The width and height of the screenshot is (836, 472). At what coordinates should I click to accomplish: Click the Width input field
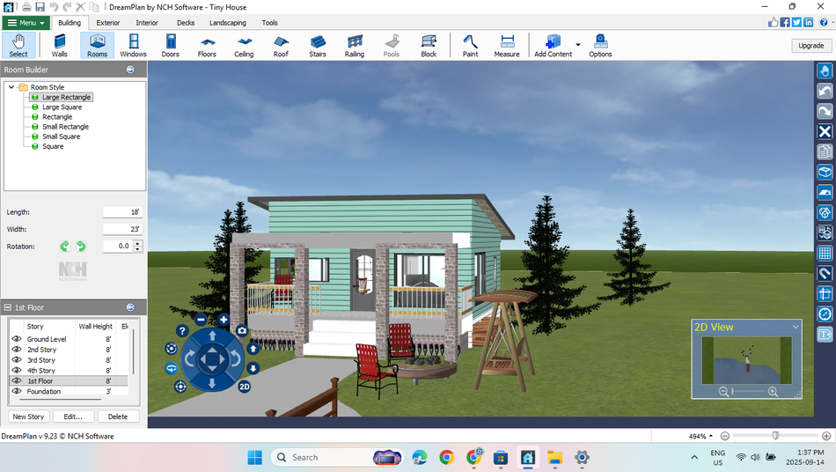[122, 229]
